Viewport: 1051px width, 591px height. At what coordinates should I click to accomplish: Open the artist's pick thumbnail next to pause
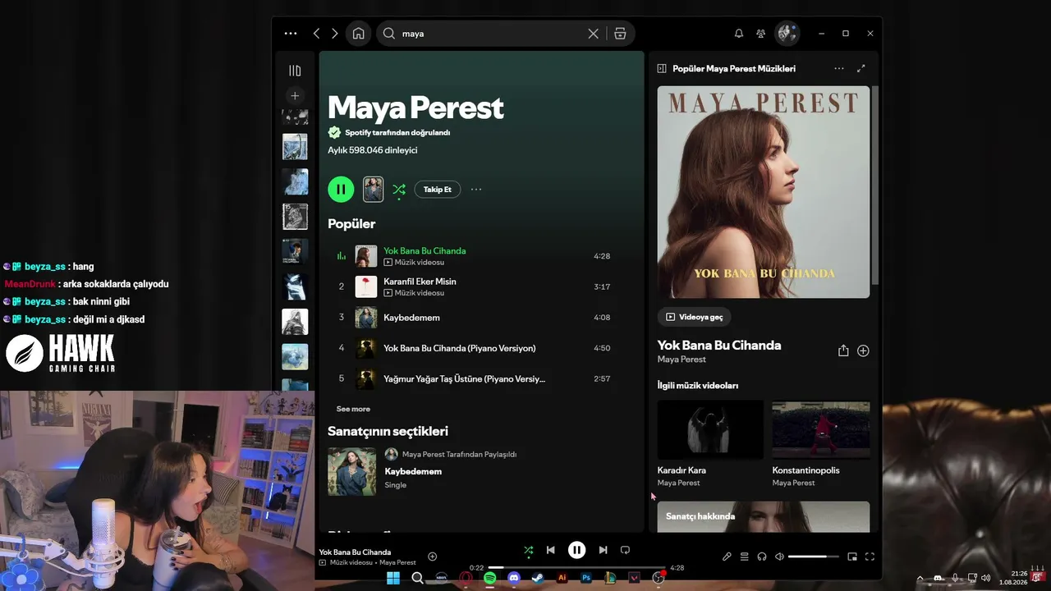coord(374,190)
